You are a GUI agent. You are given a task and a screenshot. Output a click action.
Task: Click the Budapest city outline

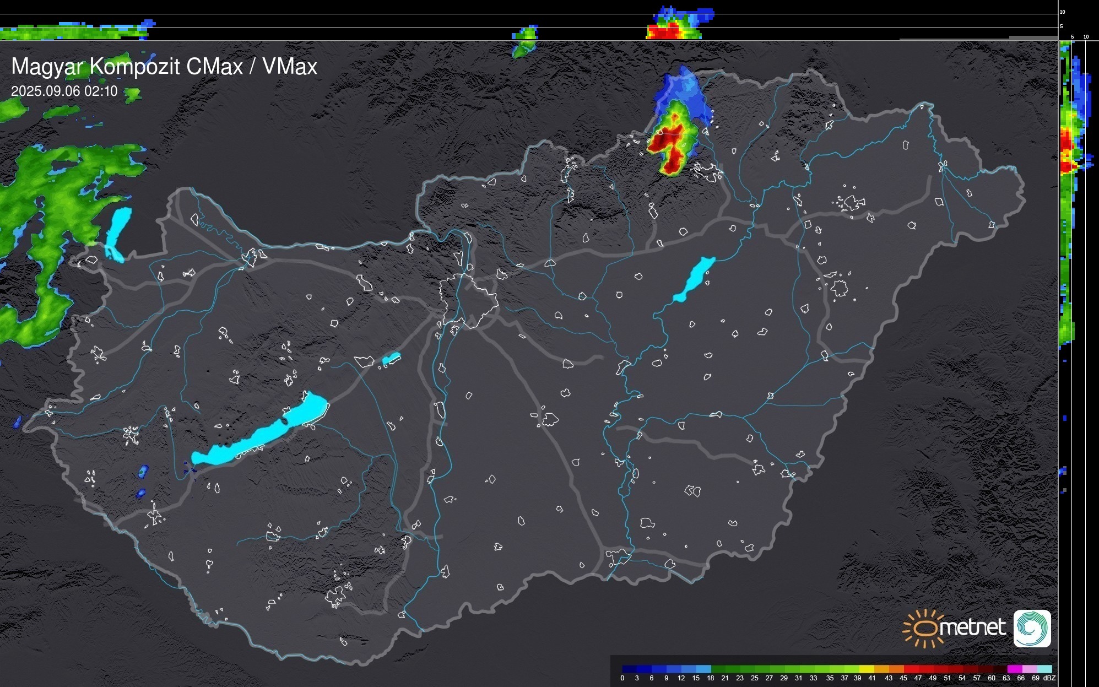(x=469, y=300)
